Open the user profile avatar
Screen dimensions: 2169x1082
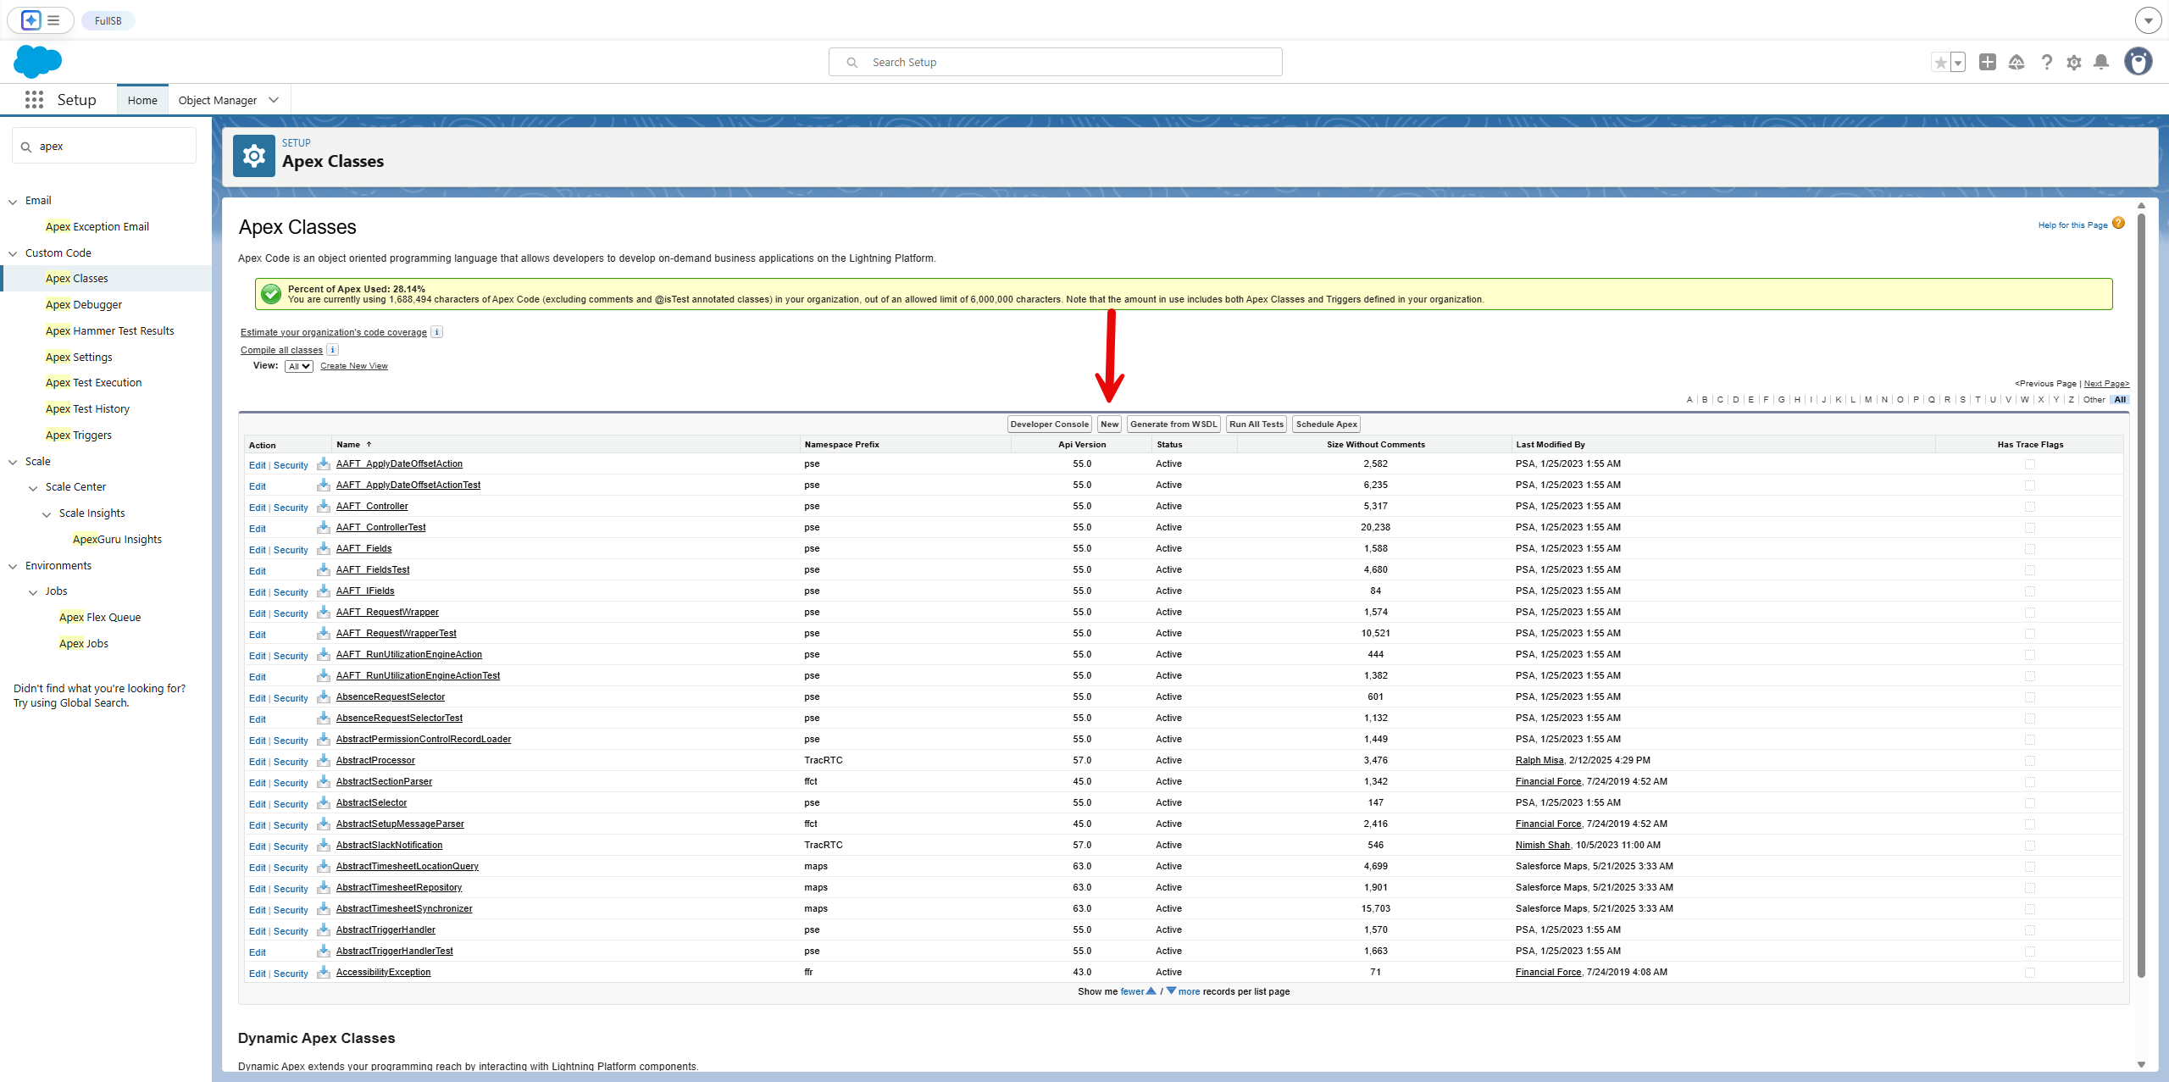pos(2138,62)
